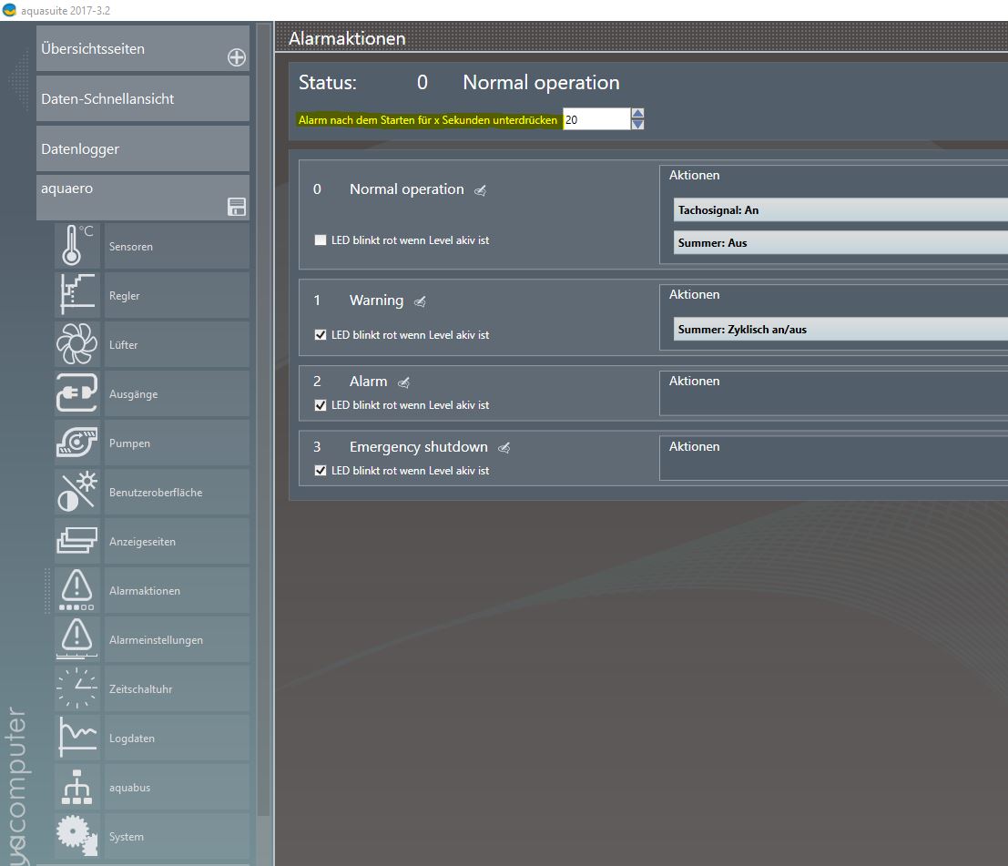This screenshot has height=866, width=1008.
Task: Edit the Warning level name pencil icon
Action: [420, 301]
